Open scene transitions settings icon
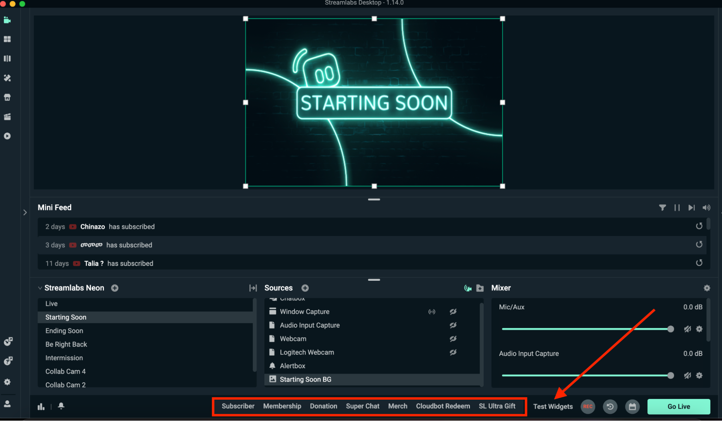The width and height of the screenshot is (722, 421). 253,288
